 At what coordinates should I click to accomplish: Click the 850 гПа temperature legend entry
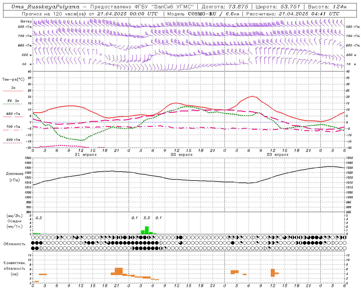[x=13, y=114]
